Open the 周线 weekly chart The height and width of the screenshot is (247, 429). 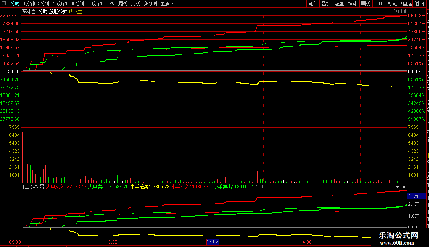point(123,3)
